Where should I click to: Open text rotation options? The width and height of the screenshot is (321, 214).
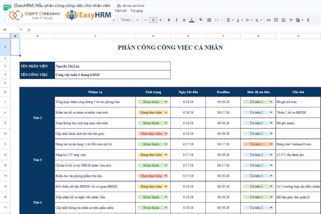pyautogui.click(x=259, y=20)
